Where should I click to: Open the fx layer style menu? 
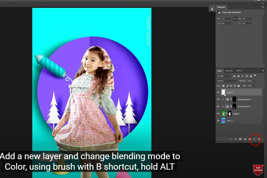236,139
